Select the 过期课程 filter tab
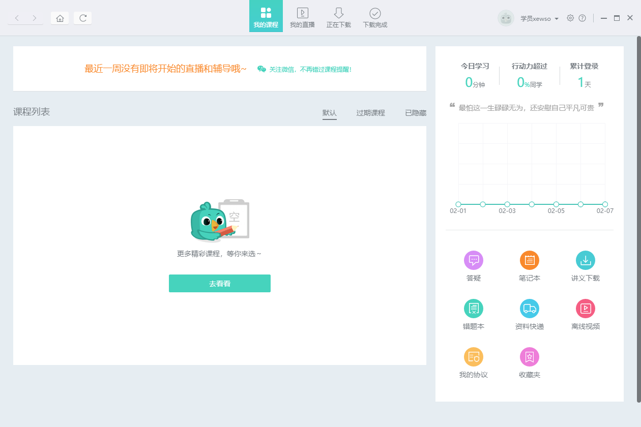The image size is (641, 427). pyautogui.click(x=370, y=113)
